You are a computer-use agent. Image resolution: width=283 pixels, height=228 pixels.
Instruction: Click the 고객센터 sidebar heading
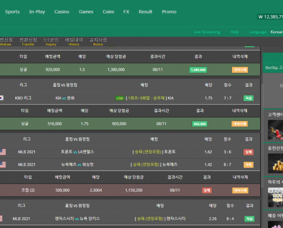pyautogui.click(x=275, y=115)
